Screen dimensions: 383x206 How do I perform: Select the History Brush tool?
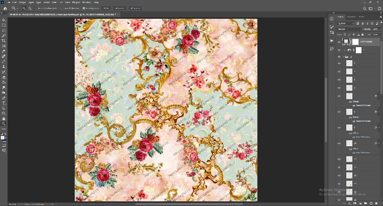[x=4, y=72]
